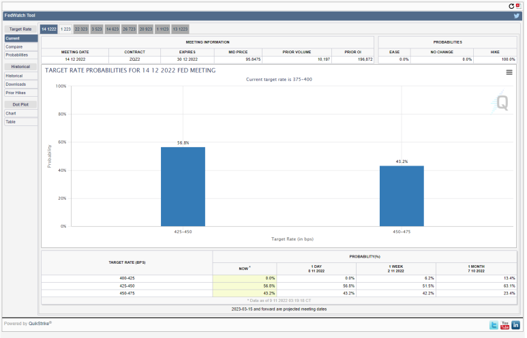527x338 pixels.
Task: Click the 56.8% bar label
Action: 183,143
